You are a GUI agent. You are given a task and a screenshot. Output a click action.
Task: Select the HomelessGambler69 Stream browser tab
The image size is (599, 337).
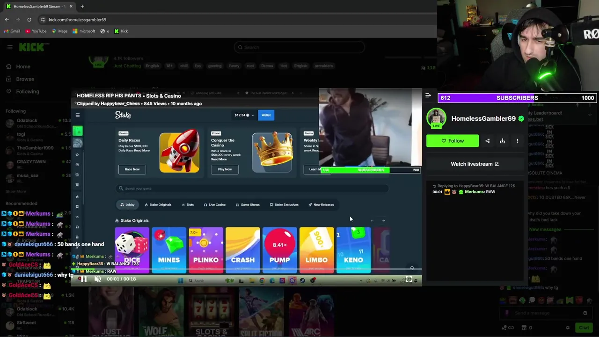pos(38,7)
